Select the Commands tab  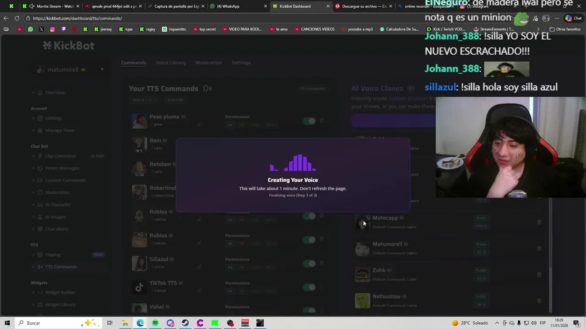click(x=134, y=63)
